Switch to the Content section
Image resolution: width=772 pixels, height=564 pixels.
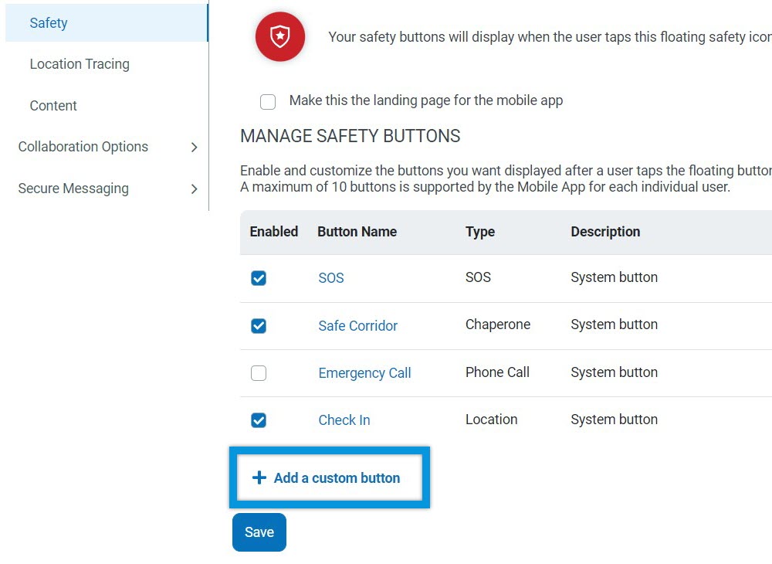[x=52, y=106]
